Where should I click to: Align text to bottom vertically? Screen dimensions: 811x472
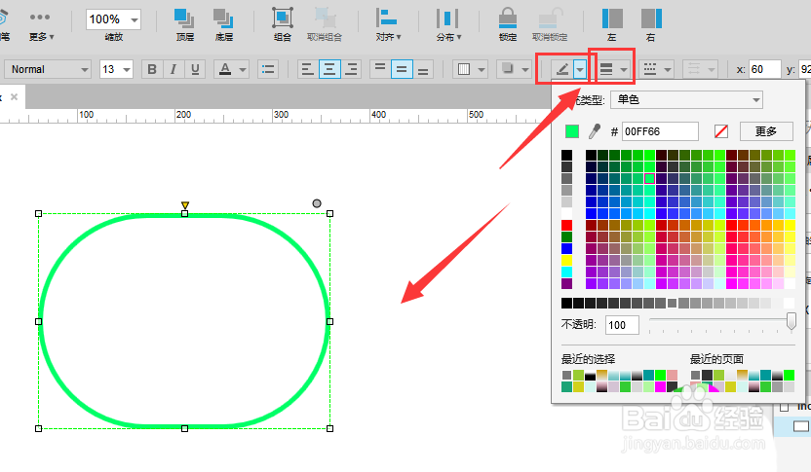click(x=423, y=69)
